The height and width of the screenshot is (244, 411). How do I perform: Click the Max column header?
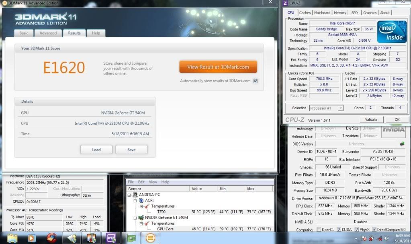259,189
